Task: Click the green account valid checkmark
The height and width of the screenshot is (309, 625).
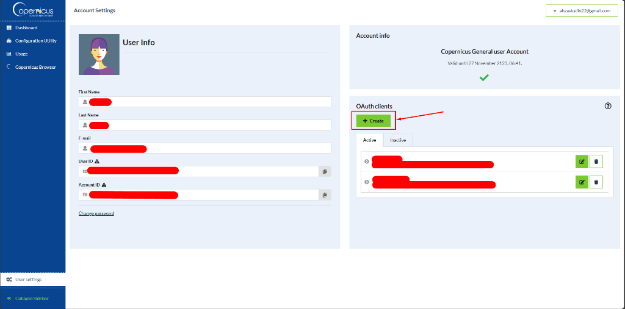Action: [484, 77]
